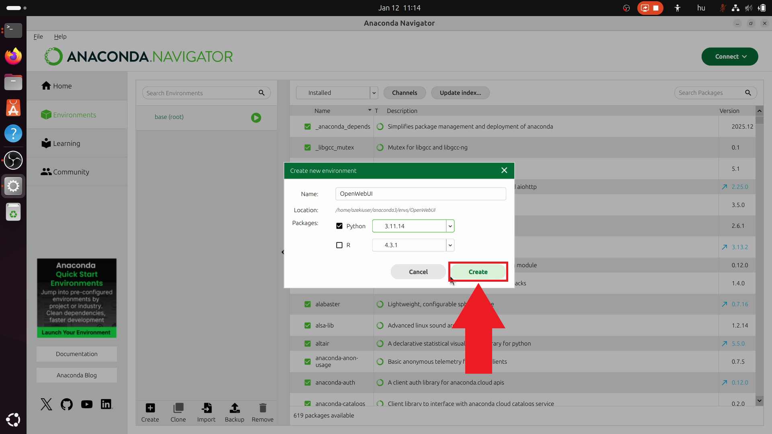The width and height of the screenshot is (772, 434).
Task: Open the Installed packages filter dropdown
Action: [374, 93]
